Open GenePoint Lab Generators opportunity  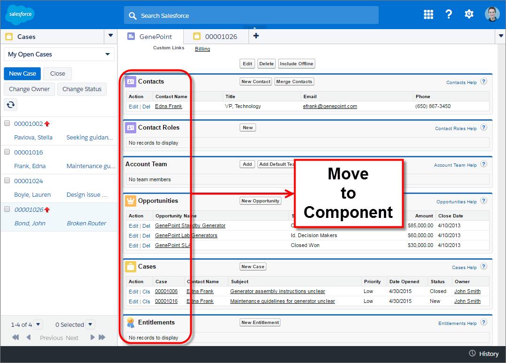(186, 236)
